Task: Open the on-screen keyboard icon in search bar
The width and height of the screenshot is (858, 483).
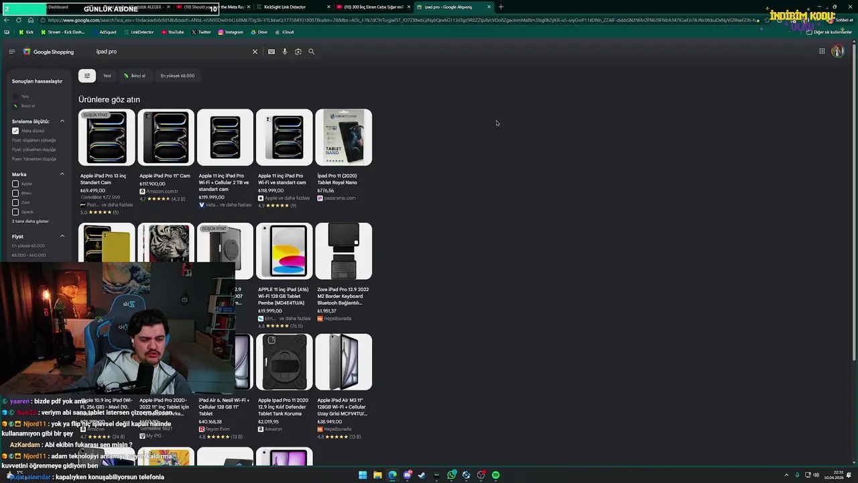Action: 271,52
